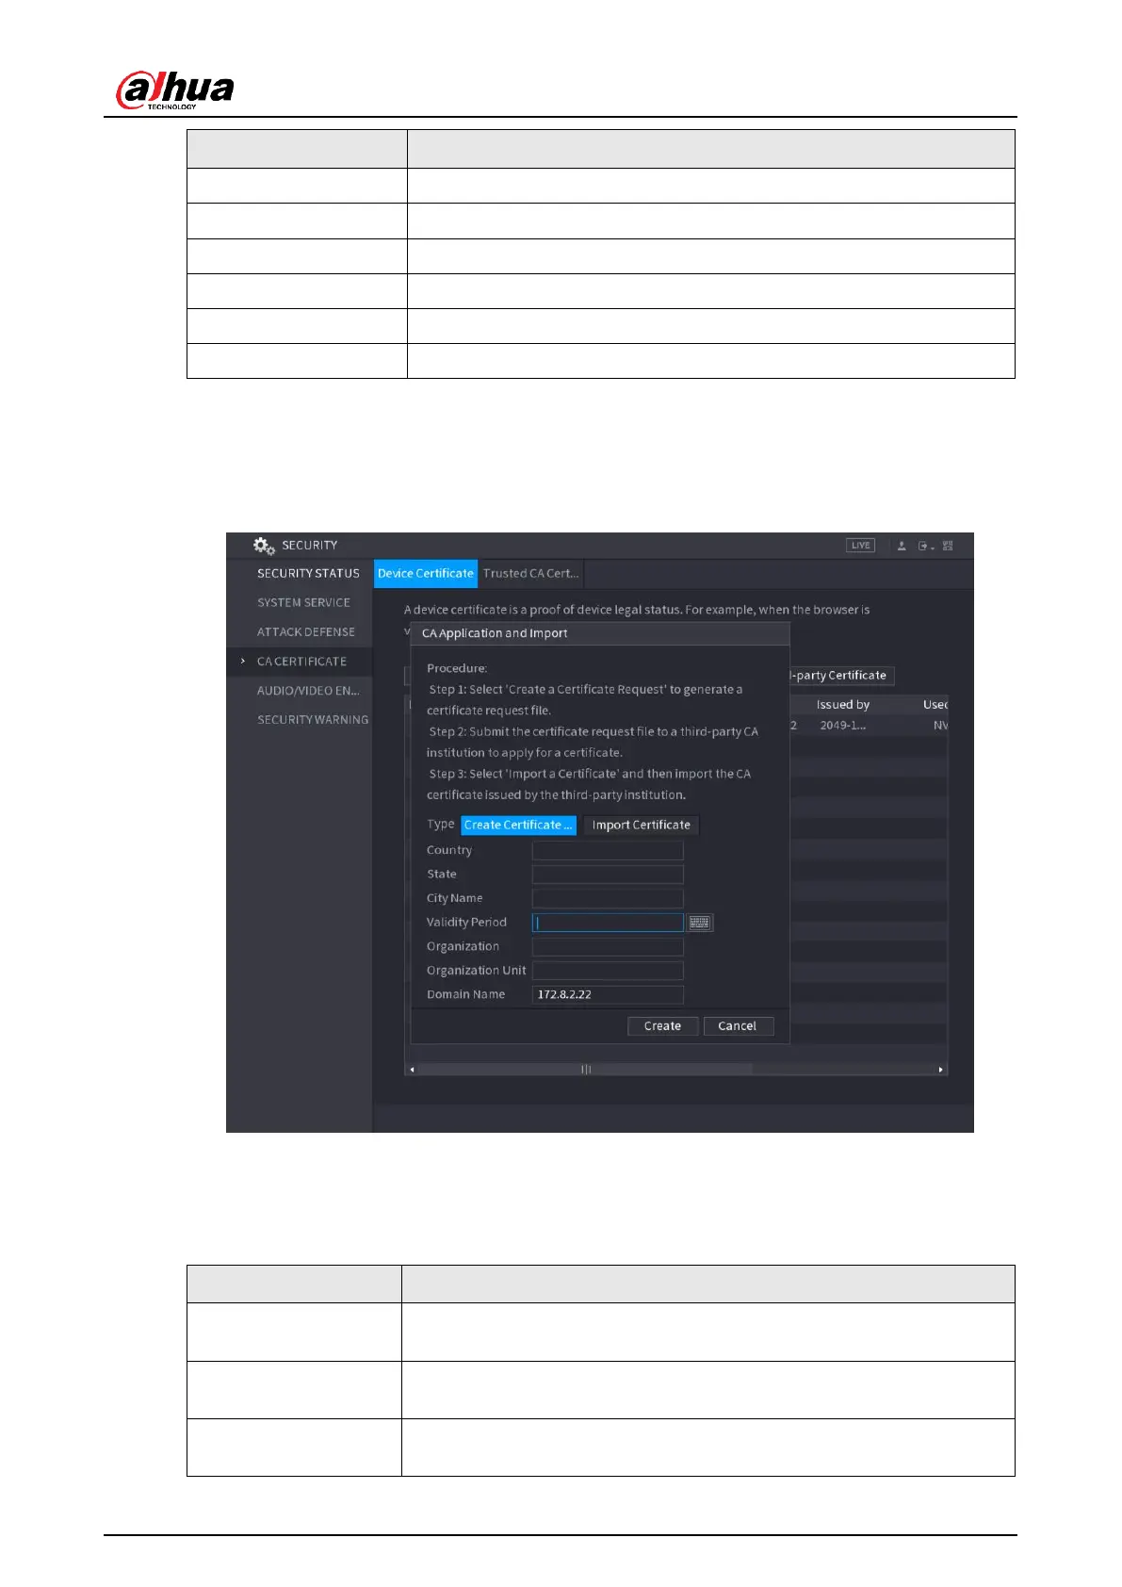Focus the Organization Unit input field
Viewport: 1122px width, 1587px height.
point(608,971)
